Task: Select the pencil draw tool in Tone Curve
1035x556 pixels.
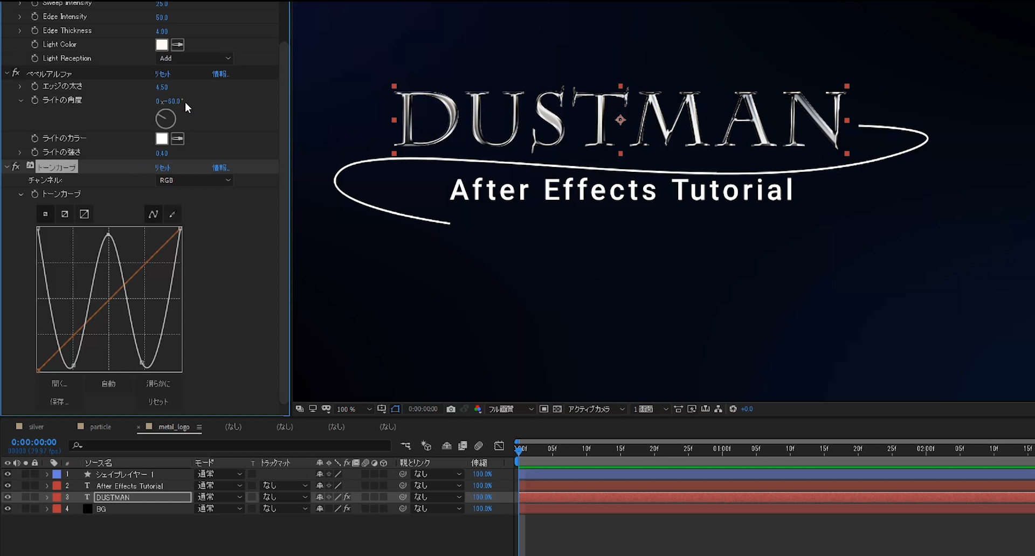Action: [172, 214]
